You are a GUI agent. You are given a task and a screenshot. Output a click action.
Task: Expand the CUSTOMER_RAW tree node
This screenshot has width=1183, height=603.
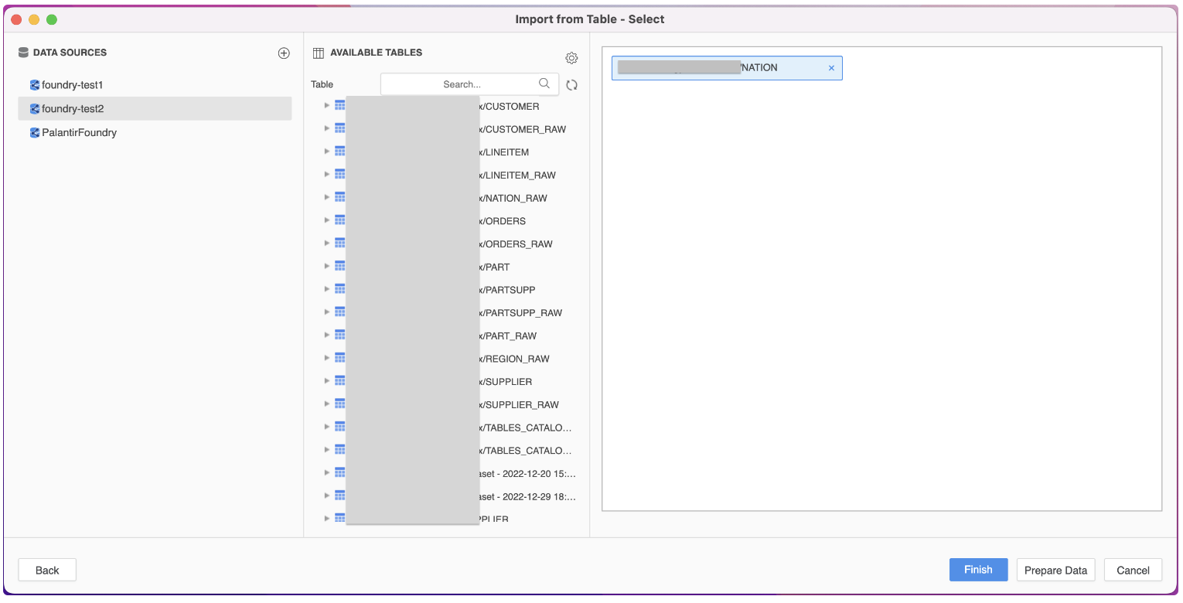pyautogui.click(x=326, y=128)
